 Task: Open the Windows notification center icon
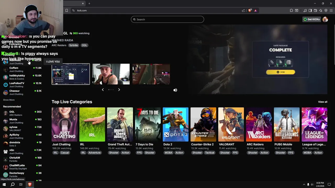tap(329, 185)
